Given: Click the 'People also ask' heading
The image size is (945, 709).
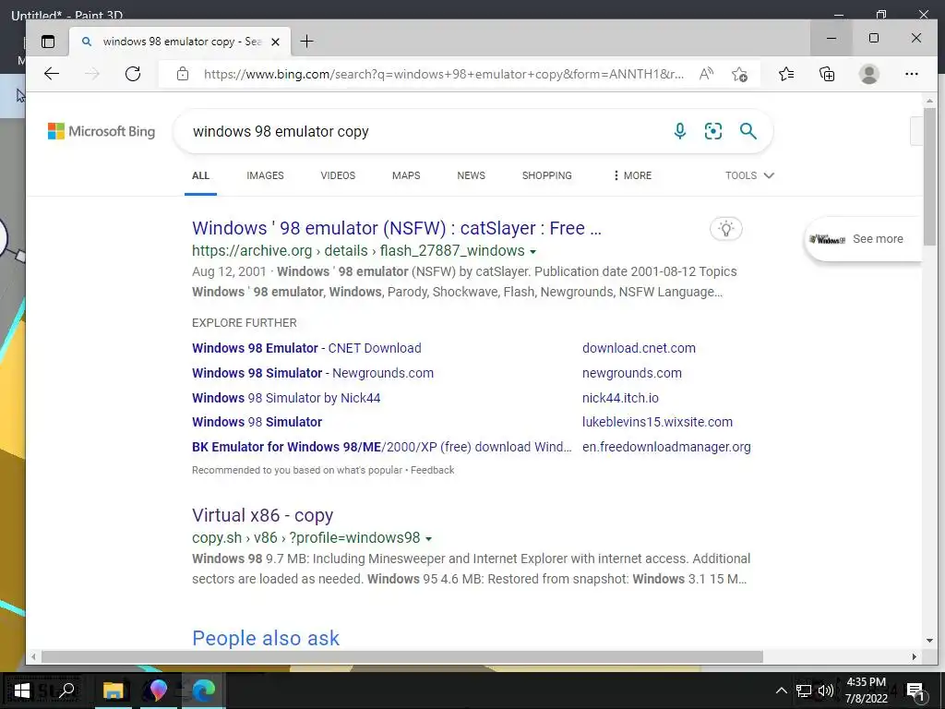Looking at the screenshot, I should click(x=266, y=638).
